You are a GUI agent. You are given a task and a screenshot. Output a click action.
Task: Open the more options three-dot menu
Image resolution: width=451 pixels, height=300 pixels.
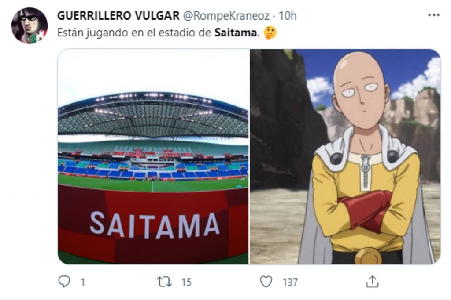[433, 15]
